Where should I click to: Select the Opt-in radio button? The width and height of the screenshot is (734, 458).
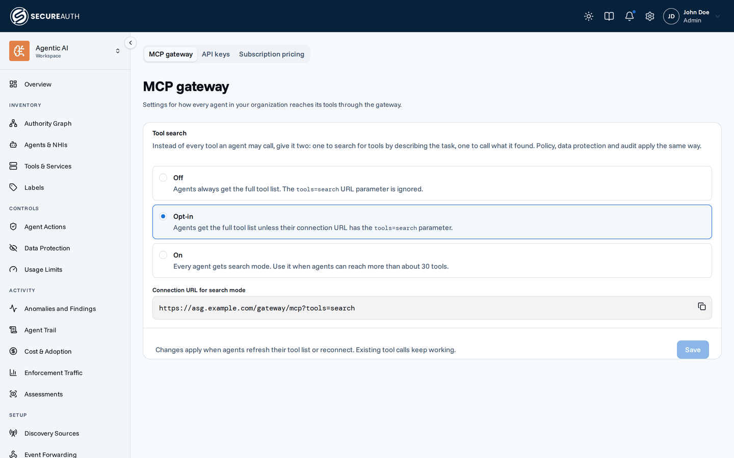click(x=163, y=216)
